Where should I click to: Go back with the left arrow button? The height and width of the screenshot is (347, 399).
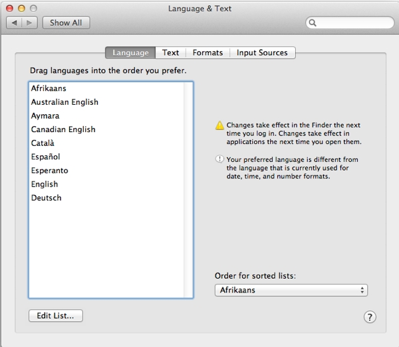pyautogui.click(x=14, y=23)
